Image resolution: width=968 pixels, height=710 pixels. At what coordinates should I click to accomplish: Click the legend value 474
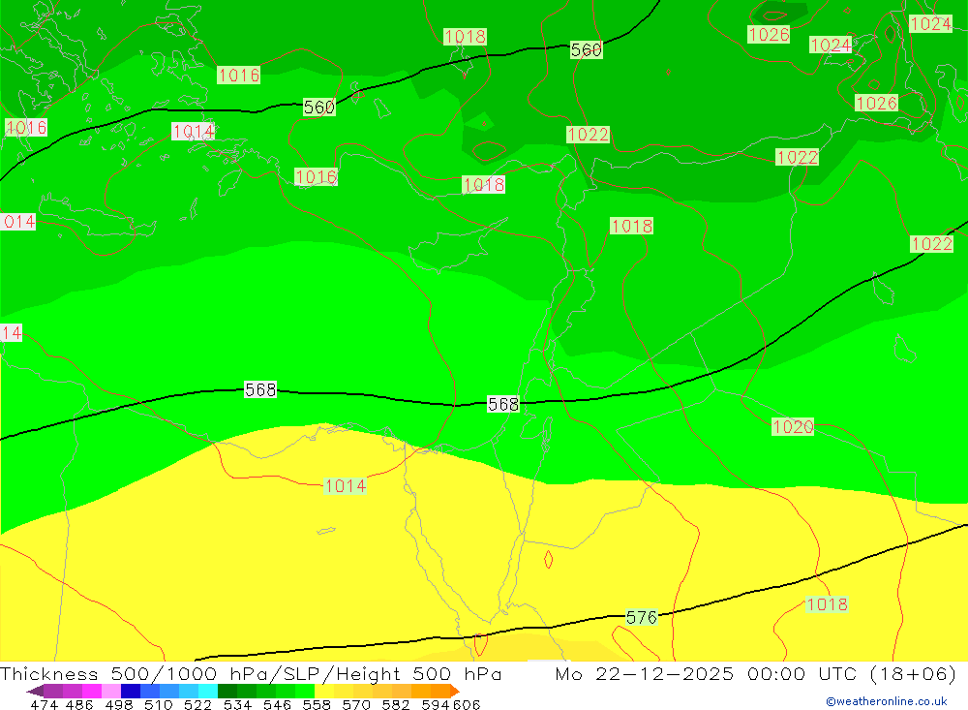(44, 704)
